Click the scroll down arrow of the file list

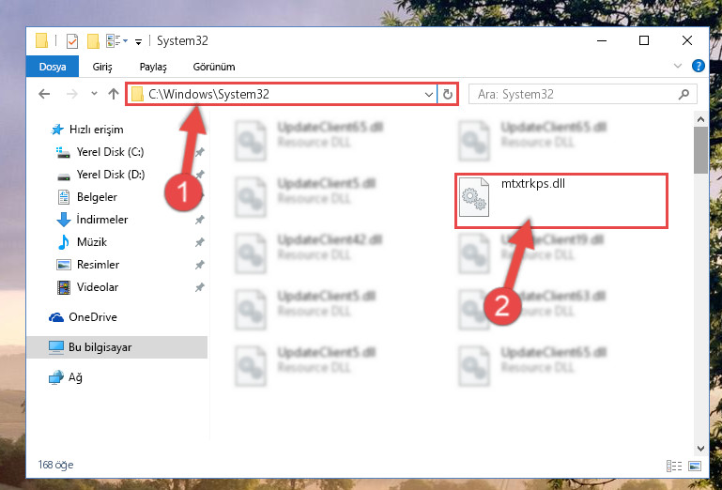coord(700,448)
